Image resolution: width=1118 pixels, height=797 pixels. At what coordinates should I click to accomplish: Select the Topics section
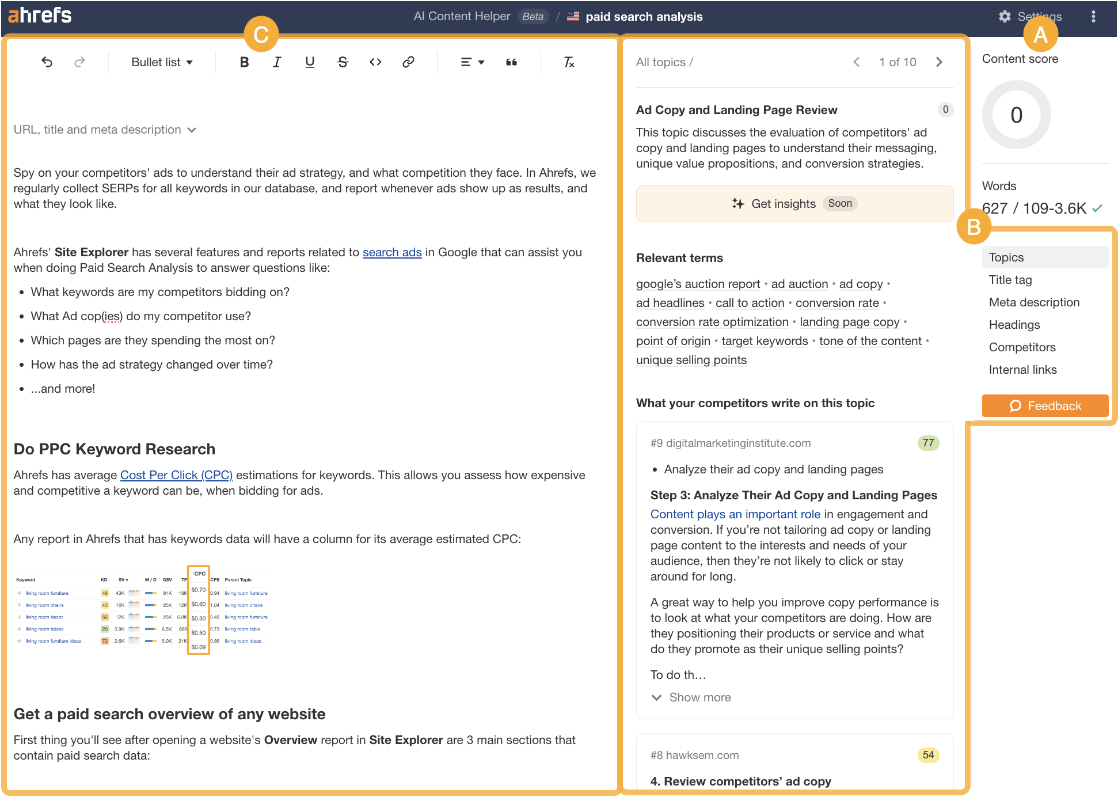1045,257
